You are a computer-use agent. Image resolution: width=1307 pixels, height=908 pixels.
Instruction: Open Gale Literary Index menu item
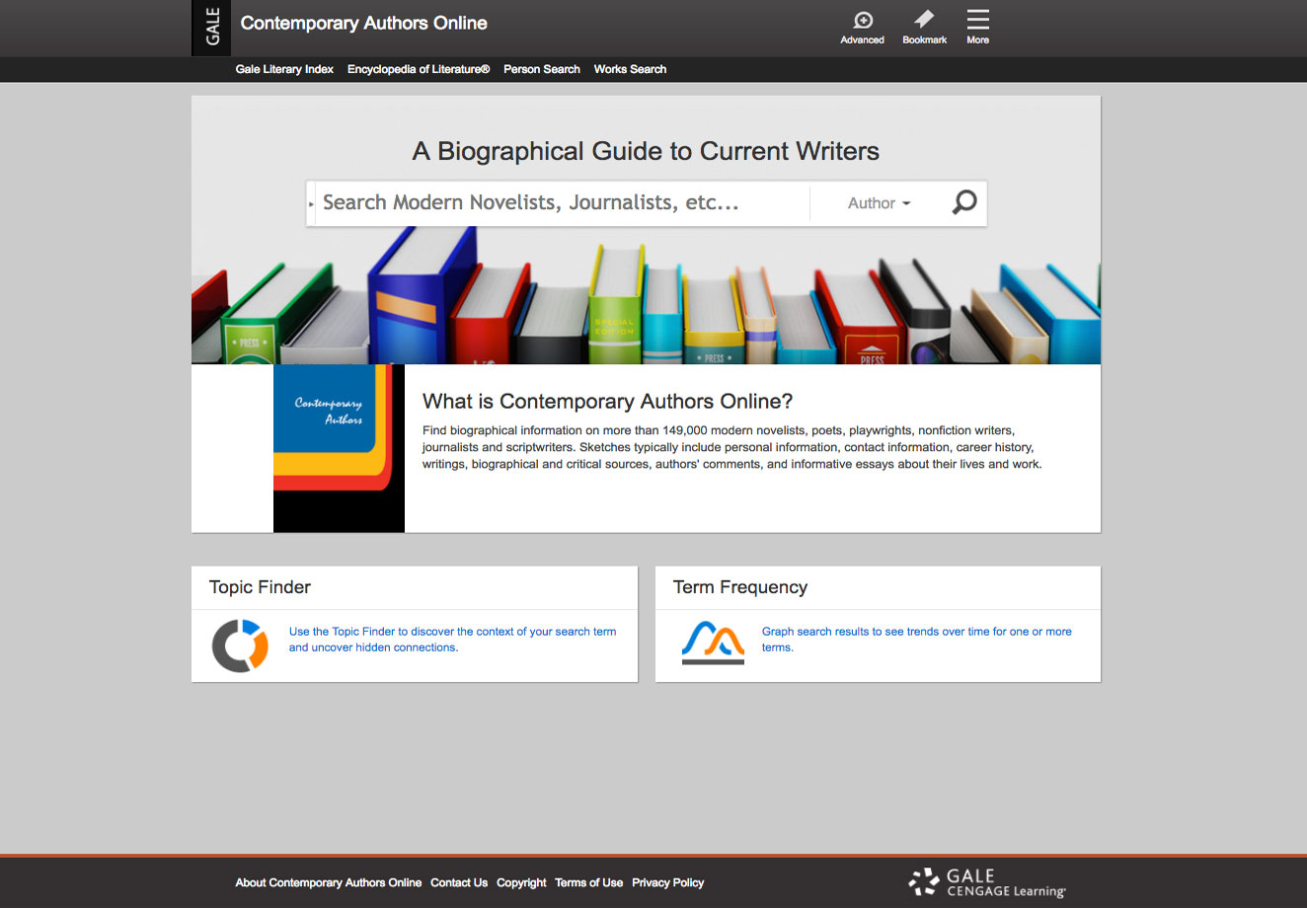(284, 69)
